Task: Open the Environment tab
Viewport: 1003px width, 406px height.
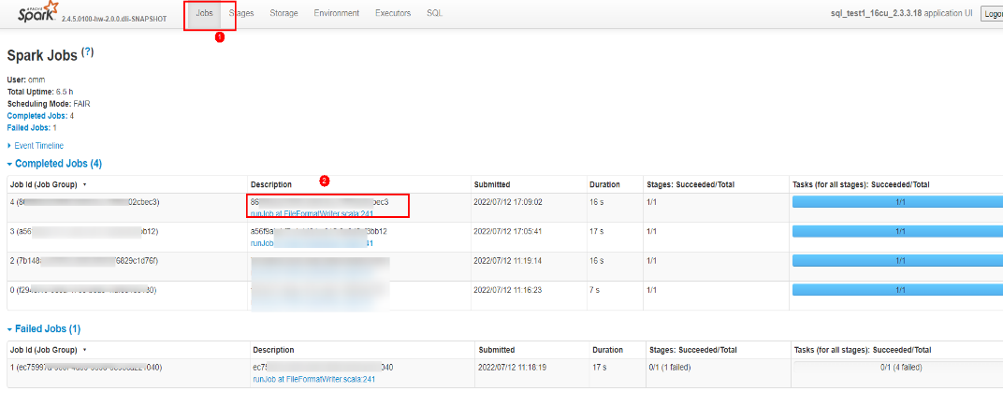Action: (337, 13)
